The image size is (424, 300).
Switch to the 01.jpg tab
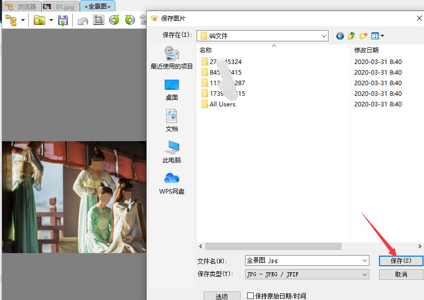tap(60, 7)
